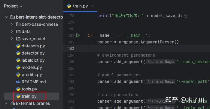
Task: Open models.py from the project tree
Action: click(32, 67)
